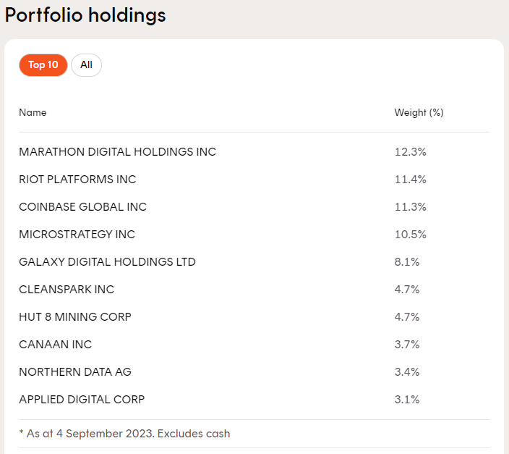This screenshot has height=454, width=509.
Task: Click the 11.4% weight value
Action: tap(411, 180)
